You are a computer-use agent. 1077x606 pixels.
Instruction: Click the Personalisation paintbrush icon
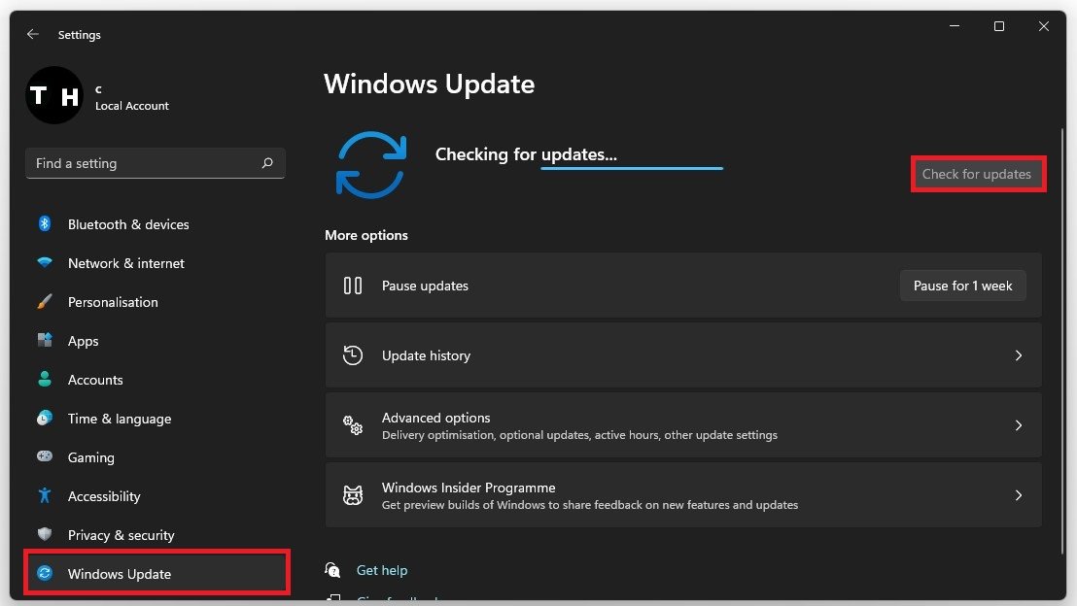pos(45,301)
